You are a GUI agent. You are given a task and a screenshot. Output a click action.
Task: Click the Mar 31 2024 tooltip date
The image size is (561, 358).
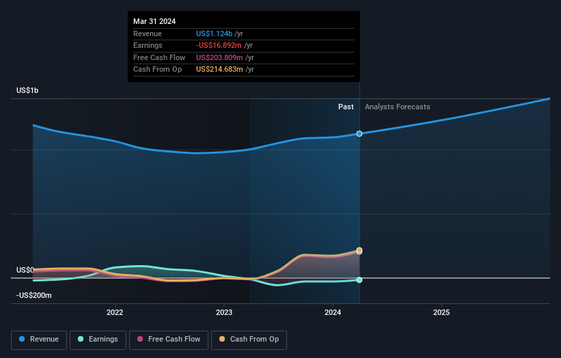pos(154,21)
